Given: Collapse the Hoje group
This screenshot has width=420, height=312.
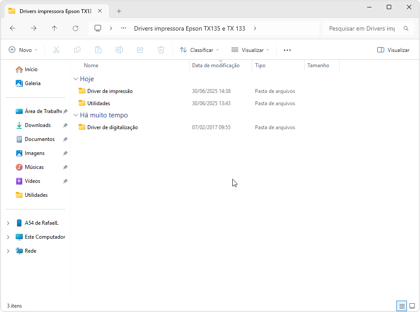Looking at the screenshot, I should [x=76, y=79].
